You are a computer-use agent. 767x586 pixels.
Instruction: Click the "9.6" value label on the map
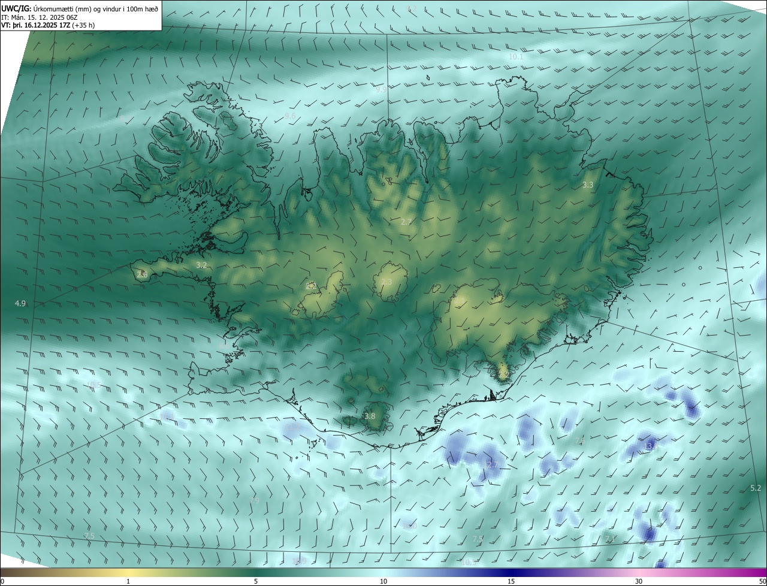click(290, 116)
